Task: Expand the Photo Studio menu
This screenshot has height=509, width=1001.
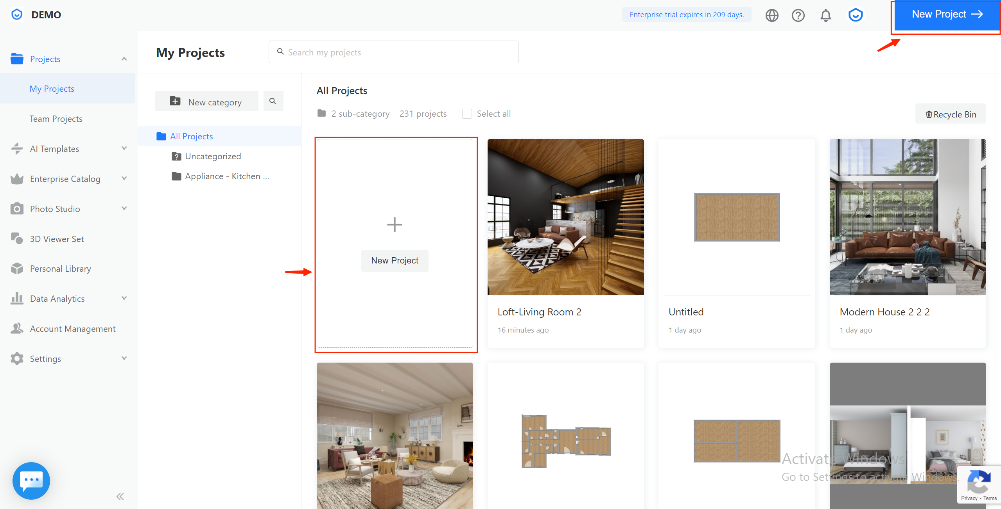Action: [124, 209]
